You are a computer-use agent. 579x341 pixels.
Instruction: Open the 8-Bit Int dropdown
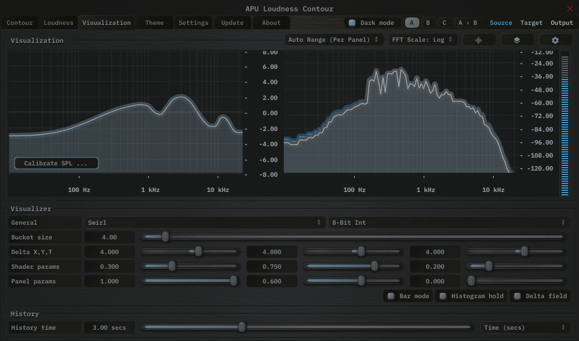449,222
